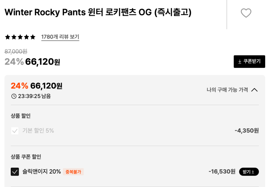
Task: Click the 상품 쿠폰 할인 section heading
Action: coord(26,157)
